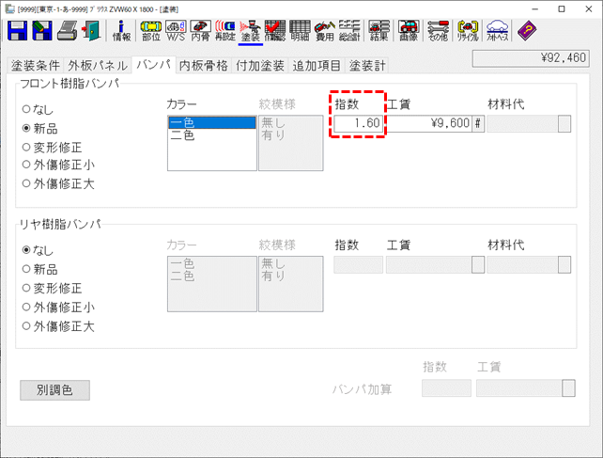Click the 内骨 toolbar icon
The image size is (603, 458).
click(x=200, y=32)
